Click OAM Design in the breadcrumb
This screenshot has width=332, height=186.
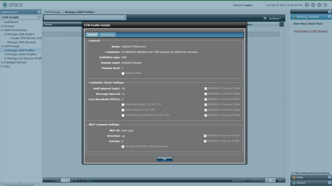point(52,12)
